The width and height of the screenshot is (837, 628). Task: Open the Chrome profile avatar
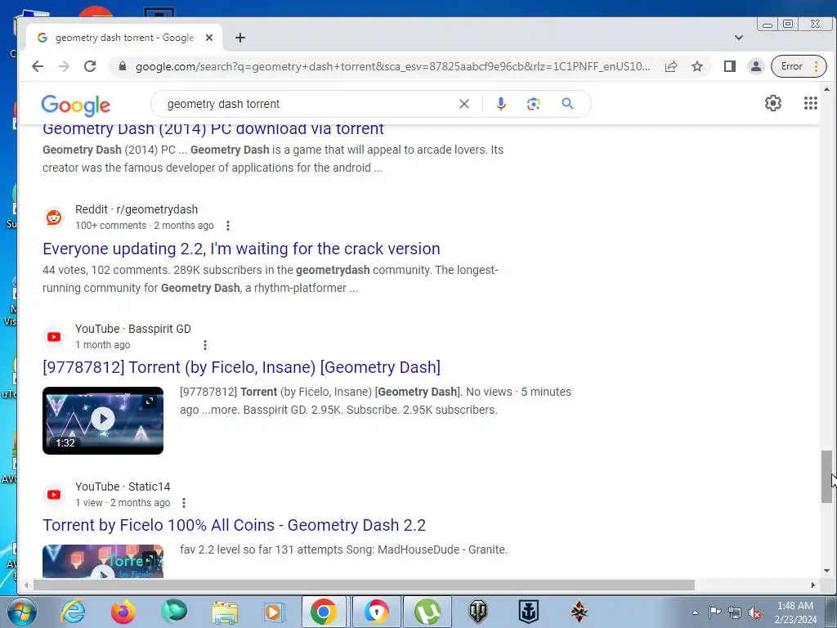(x=756, y=66)
